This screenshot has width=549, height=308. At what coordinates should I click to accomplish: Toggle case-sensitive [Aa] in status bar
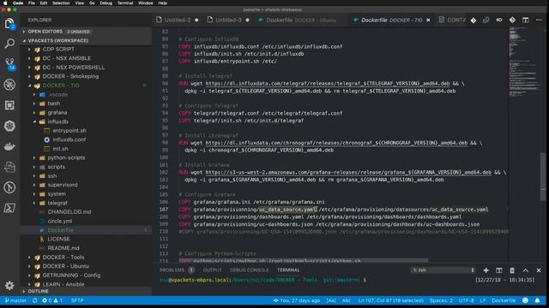tap(330, 300)
